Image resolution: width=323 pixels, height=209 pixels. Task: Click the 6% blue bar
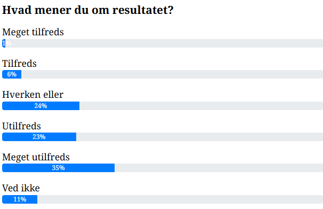(x=12, y=74)
